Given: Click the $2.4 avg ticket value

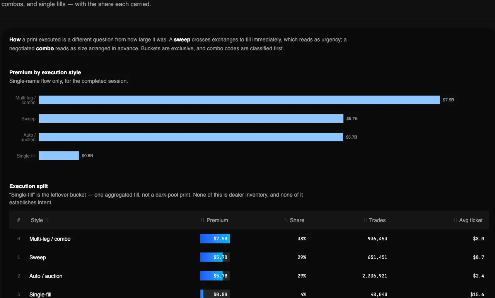Looking at the screenshot, I should (478, 276).
